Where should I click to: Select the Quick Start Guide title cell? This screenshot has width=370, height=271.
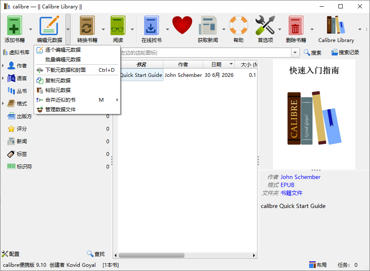[x=141, y=75]
